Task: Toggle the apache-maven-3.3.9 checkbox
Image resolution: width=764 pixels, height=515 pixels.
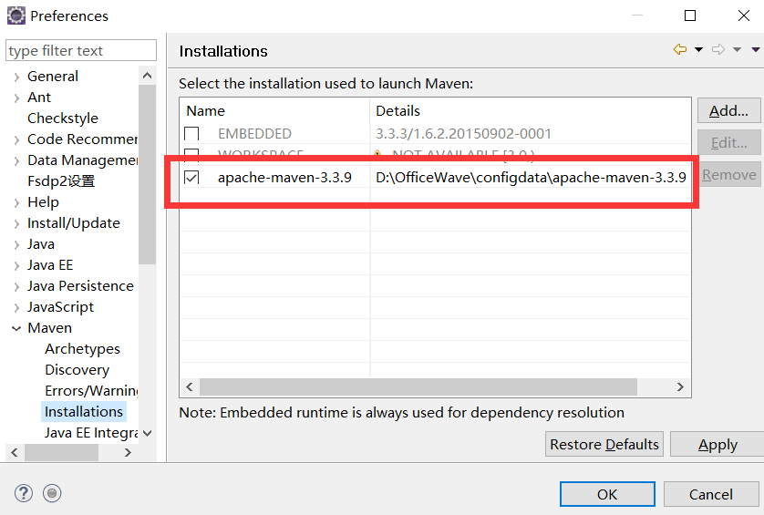Action: point(191,178)
